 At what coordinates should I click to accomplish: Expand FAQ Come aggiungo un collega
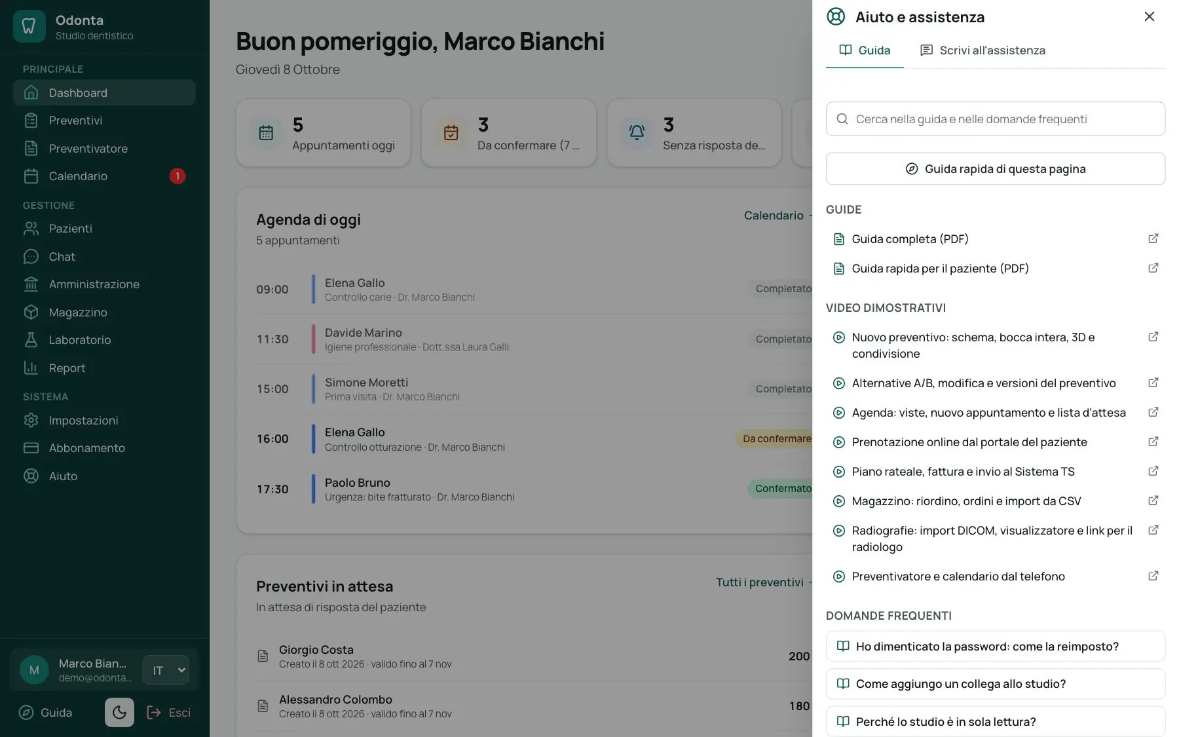tap(996, 684)
